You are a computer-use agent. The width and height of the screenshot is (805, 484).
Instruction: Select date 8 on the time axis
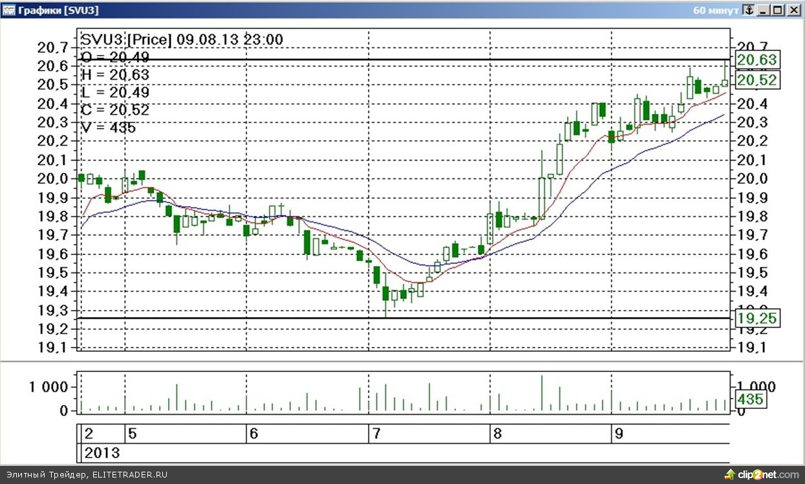coord(497,434)
